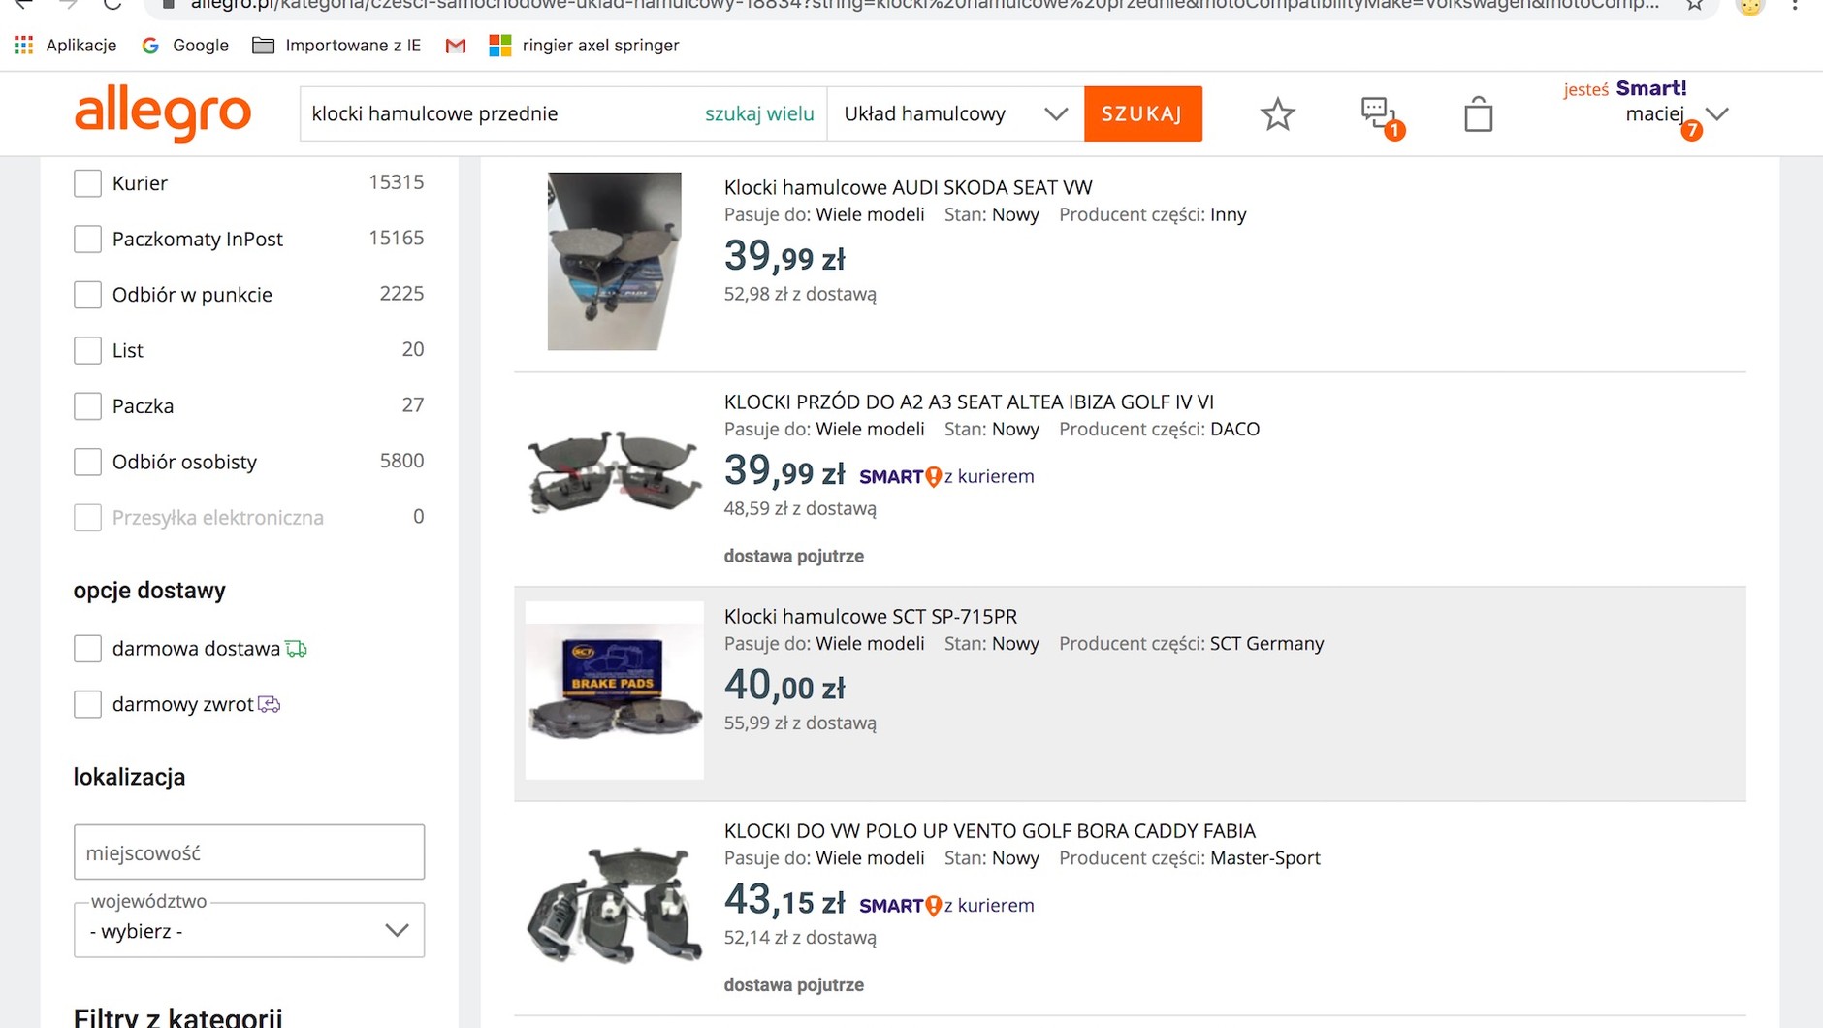Image resolution: width=1823 pixels, height=1028 pixels.
Task: Open thumbnail of DACO brake pads listing
Action: click(x=614, y=472)
